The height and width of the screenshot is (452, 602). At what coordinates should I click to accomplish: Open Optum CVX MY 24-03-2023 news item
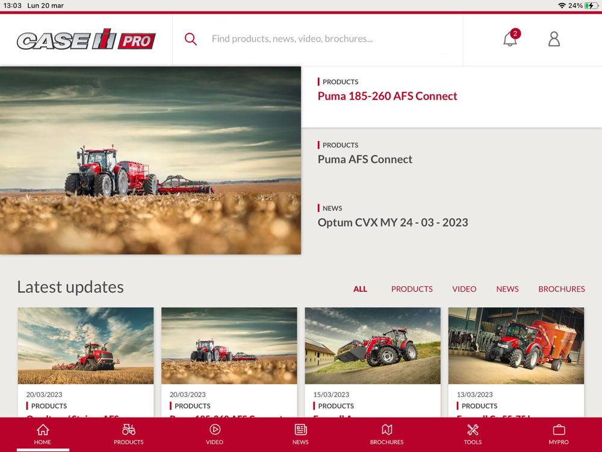(x=393, y=222)
